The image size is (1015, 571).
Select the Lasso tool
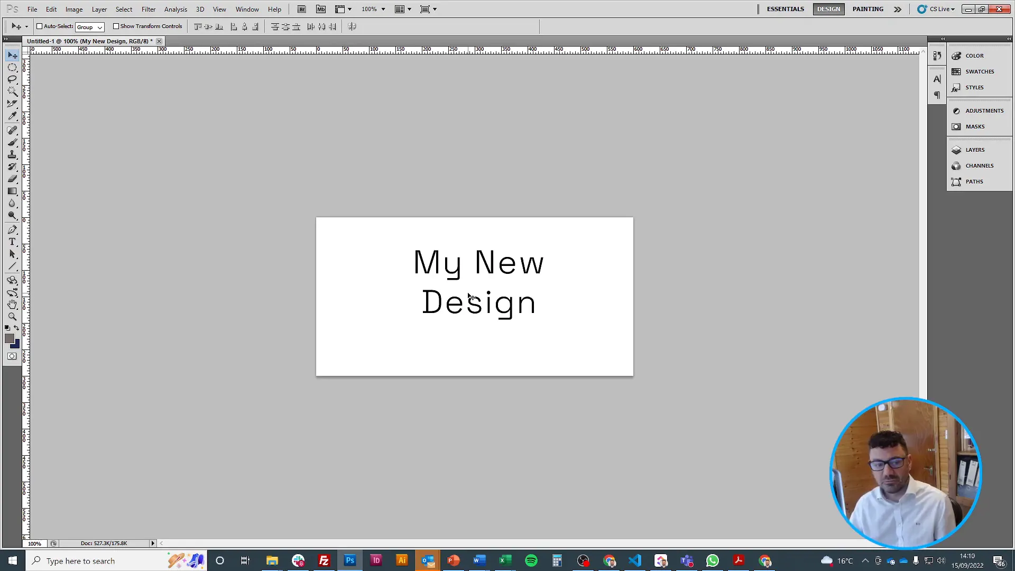tap(12, 79)
